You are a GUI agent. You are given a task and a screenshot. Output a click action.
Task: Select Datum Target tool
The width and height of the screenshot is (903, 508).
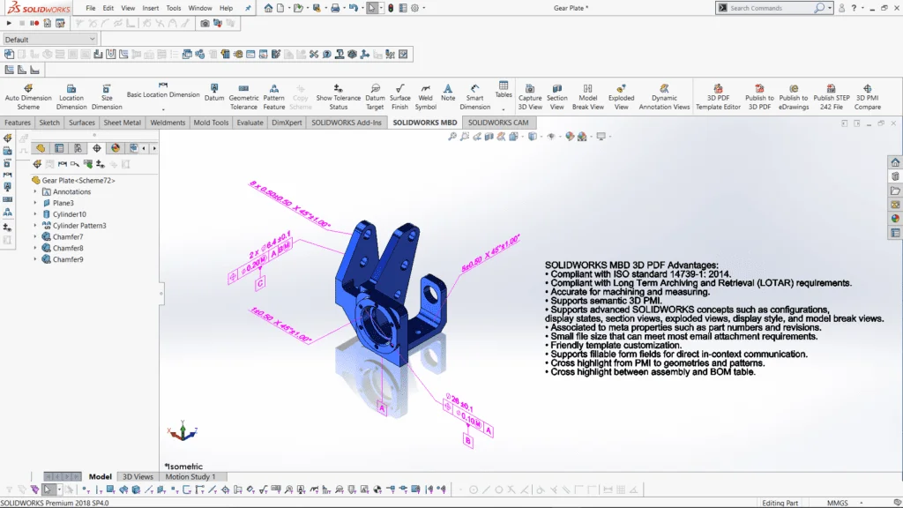tap(375, 97)
